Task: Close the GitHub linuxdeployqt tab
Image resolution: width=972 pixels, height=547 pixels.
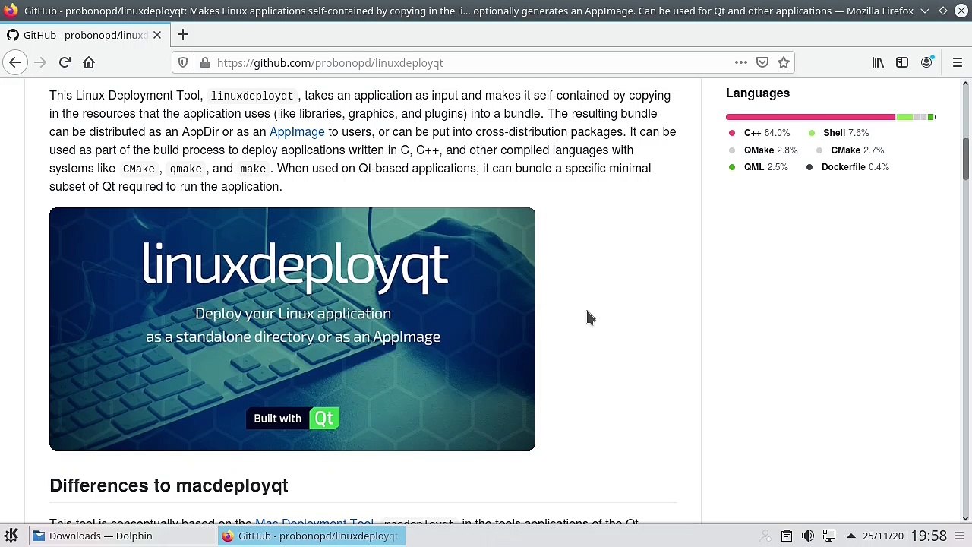Action: pos(157,35)
